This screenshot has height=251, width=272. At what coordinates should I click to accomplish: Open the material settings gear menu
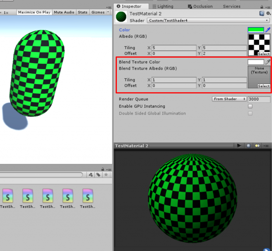[268, 13]
